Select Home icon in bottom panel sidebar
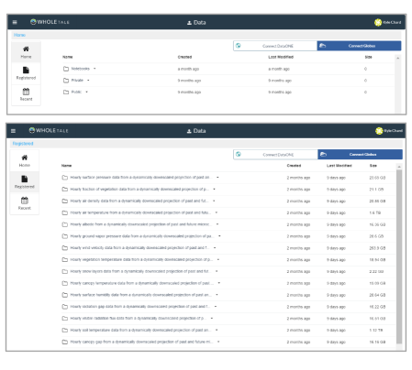Image resolution: width=412 pixels, height=370 pixels. [x=25, y=158]
